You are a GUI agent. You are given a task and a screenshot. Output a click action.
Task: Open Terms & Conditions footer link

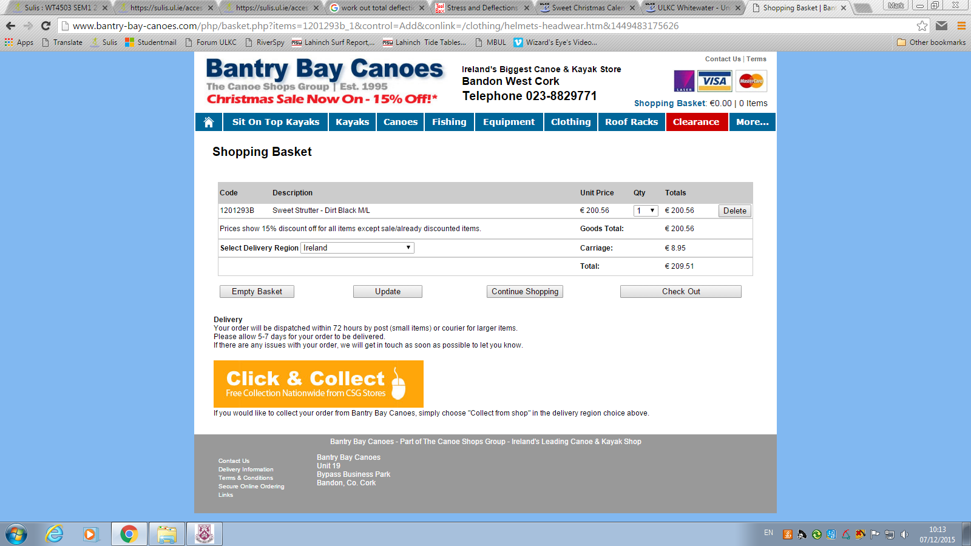pos(246,478)
